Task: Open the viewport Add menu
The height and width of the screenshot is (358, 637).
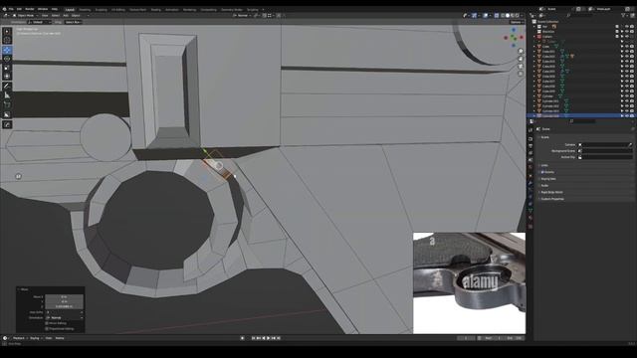Action: click(66, 16)
